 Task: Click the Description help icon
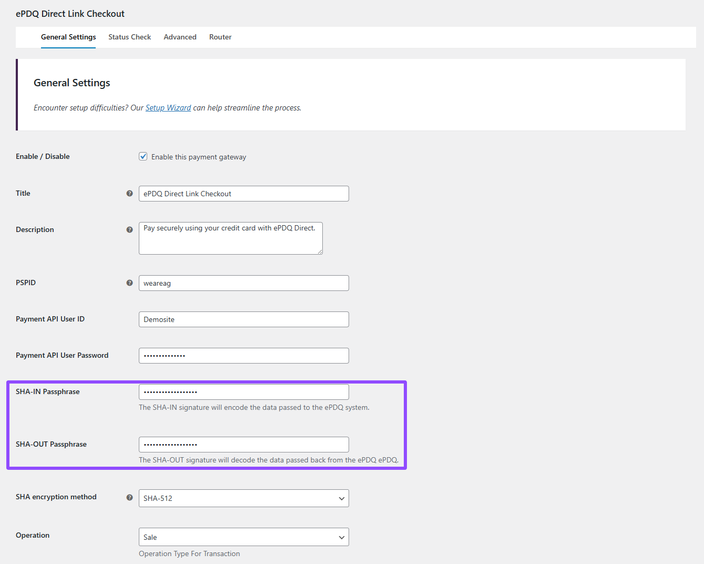[129, 230]
